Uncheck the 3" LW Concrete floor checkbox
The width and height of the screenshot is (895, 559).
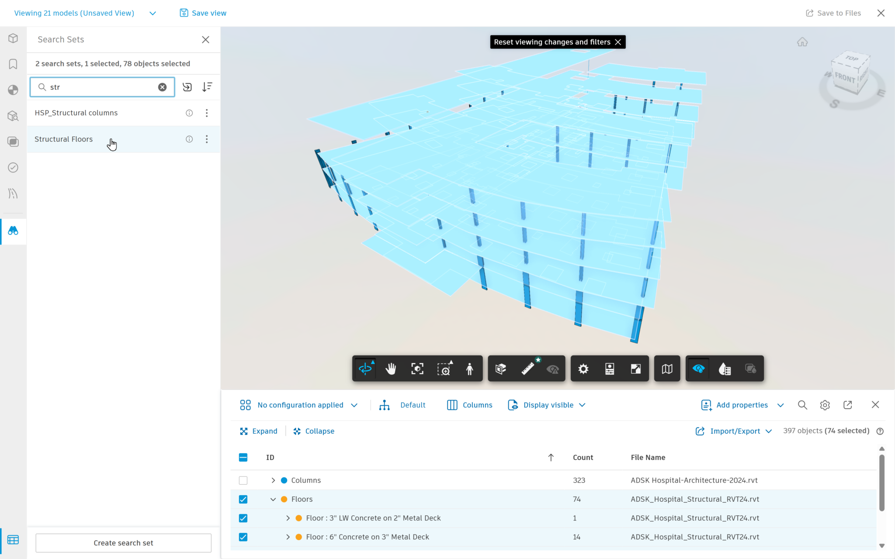coord(243,518)
